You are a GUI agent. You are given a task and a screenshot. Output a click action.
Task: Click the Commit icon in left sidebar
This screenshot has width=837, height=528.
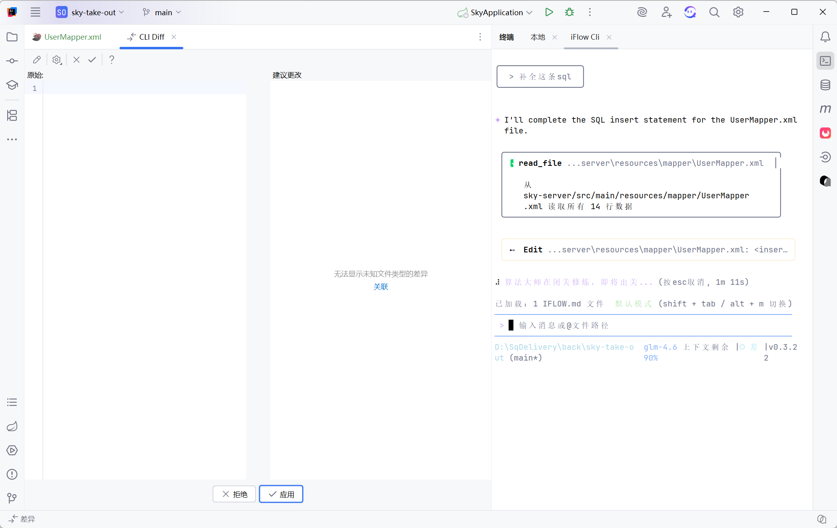click(x=12, y=61)
